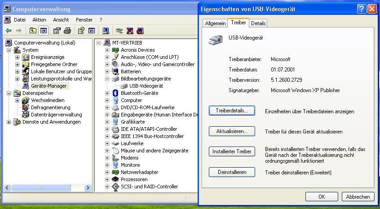380x209 pixels.
Task: Click the update driver toolbar icon
Action: (x=119, y=31)
